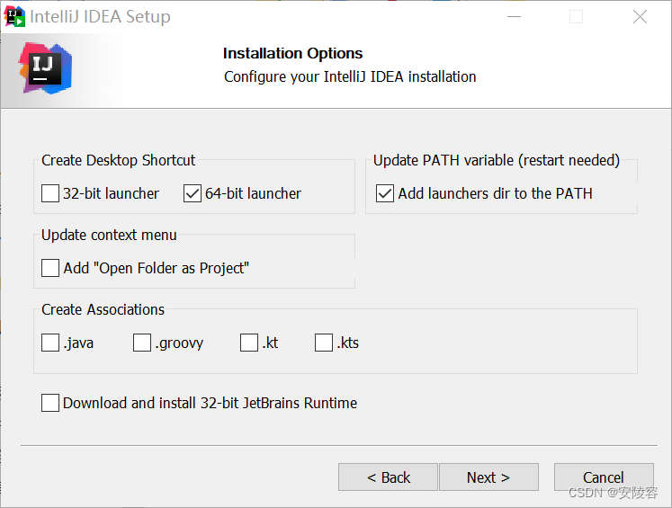Go to previous step with Back button

coord(388,477)
